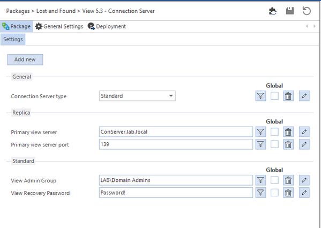
Task: Click the View Admin Group input field
Action: (176, 180)
